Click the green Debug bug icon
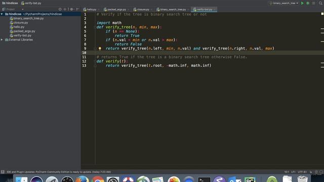 pos(308,3)
